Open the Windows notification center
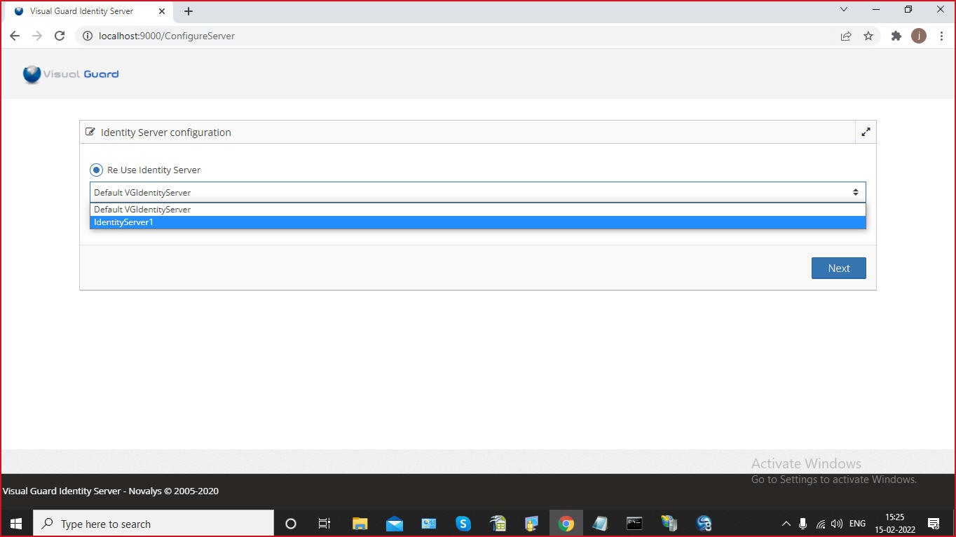Viewport: 956px width, 537px height. click(x=934, y=524)
